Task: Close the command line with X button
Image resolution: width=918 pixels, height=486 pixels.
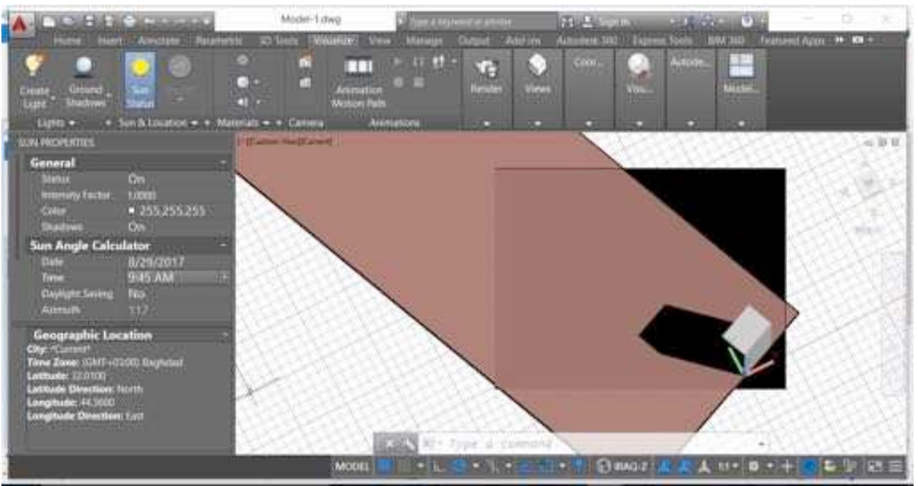Action: [389, 444]
